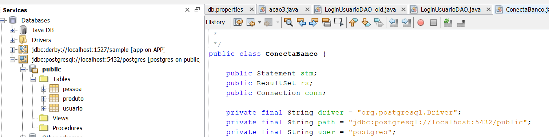Toggle Highlight Search button
The height and width of the screenshot is (137, 549).
click(326, 22)
